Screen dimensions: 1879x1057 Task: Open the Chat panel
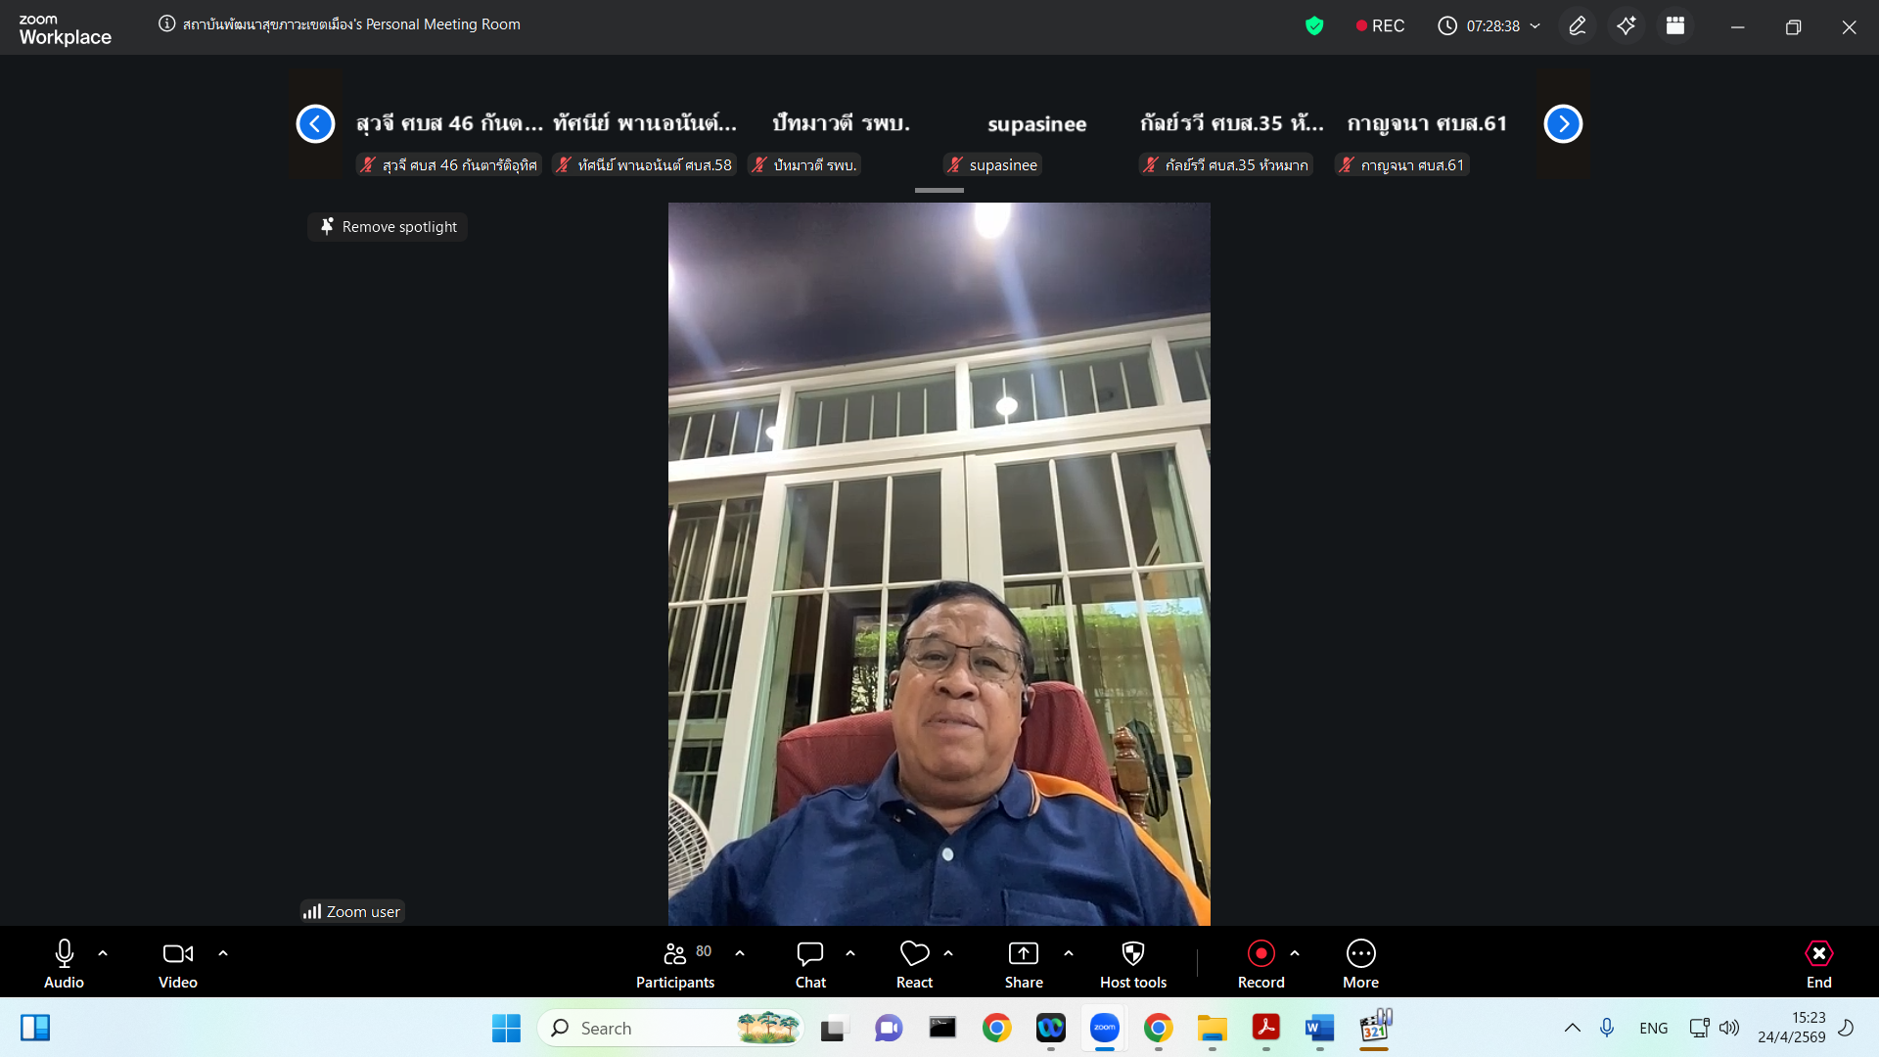pos(810,964)
